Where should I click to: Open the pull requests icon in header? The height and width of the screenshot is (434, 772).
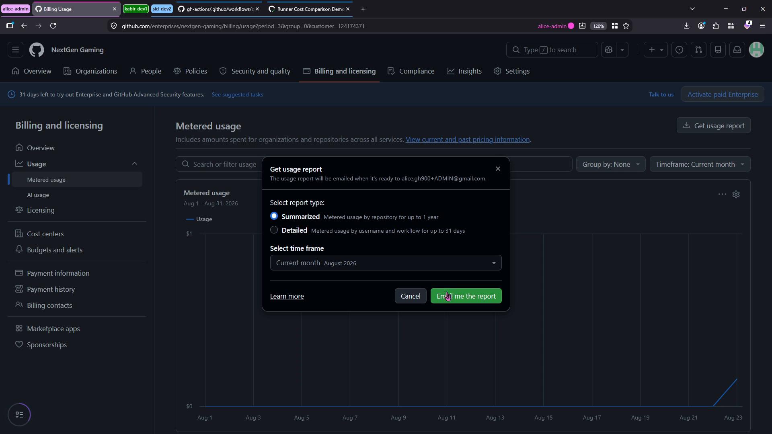point(698,50)
